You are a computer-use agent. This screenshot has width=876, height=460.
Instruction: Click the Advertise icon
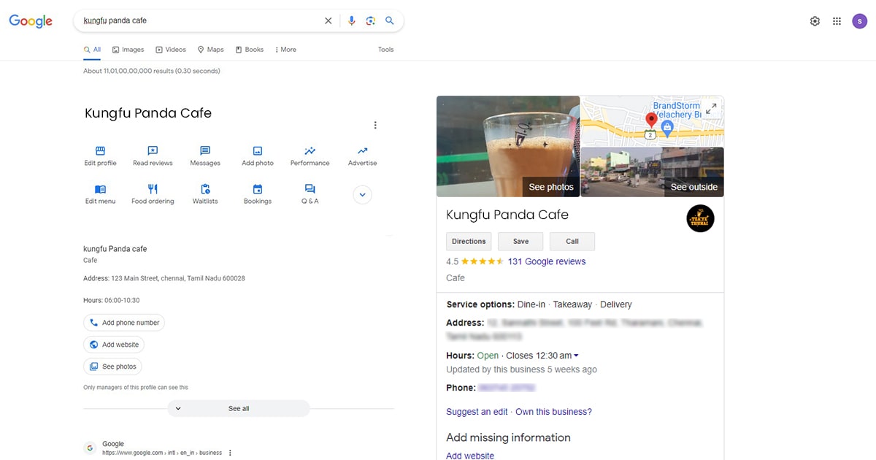point(363,151)
